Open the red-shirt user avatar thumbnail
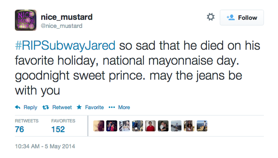Image resolution: width=278 pixels, height=158 pixels. [x=150, y=126]
